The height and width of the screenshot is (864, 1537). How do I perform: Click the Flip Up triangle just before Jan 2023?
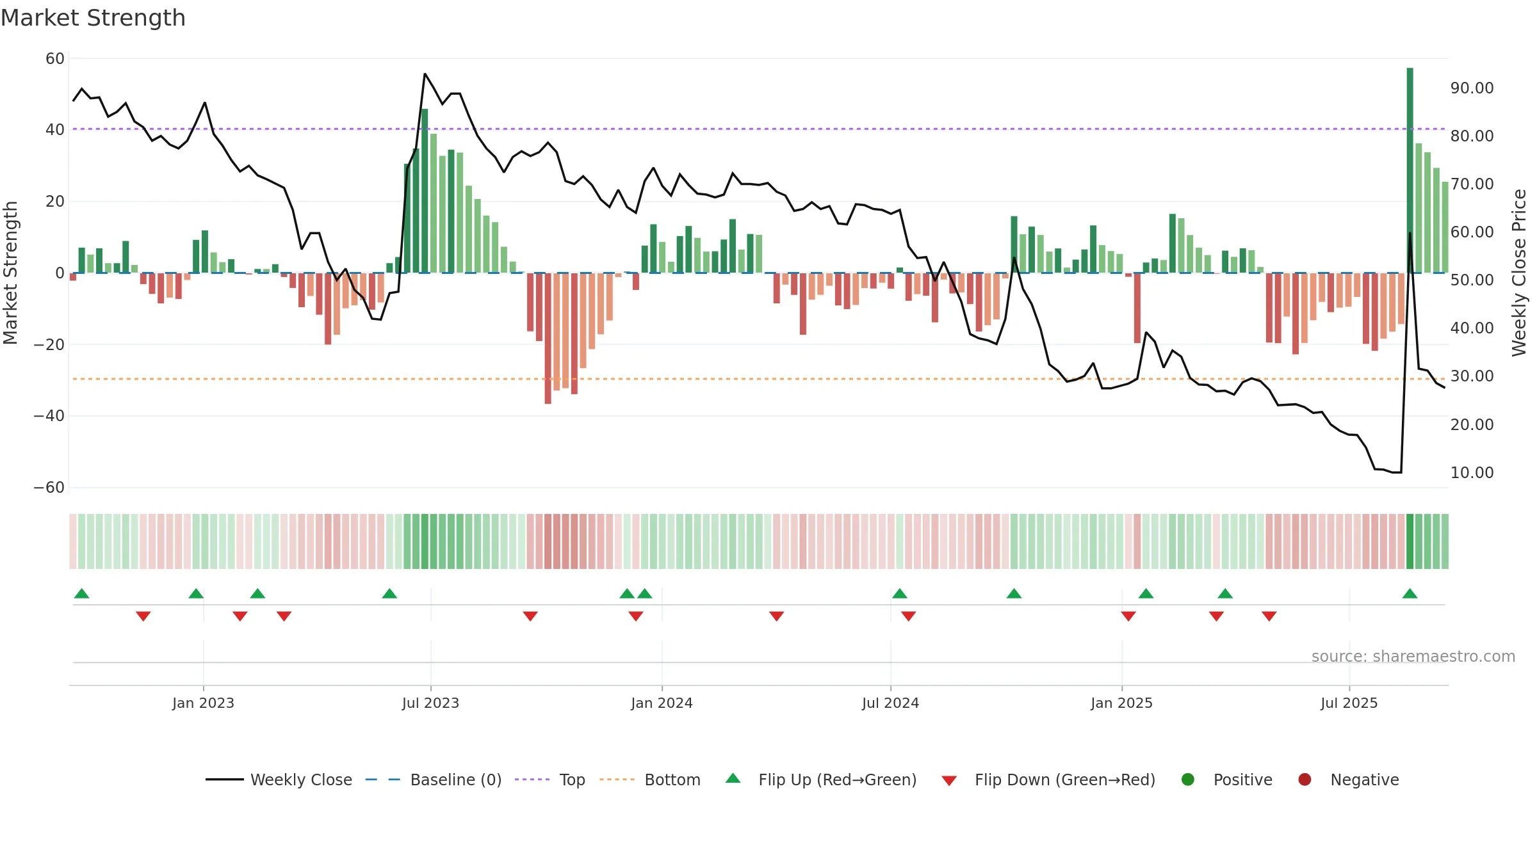[196, 593]
